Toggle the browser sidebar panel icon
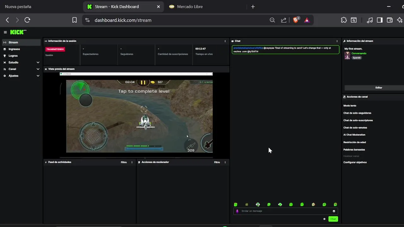Viewport: 404px width, 227px height. 380,20
